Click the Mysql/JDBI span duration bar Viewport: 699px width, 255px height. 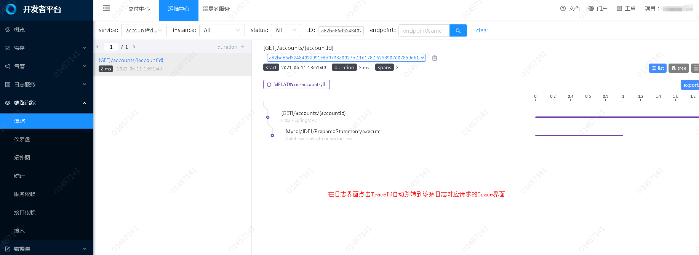(x=579, y=135)
